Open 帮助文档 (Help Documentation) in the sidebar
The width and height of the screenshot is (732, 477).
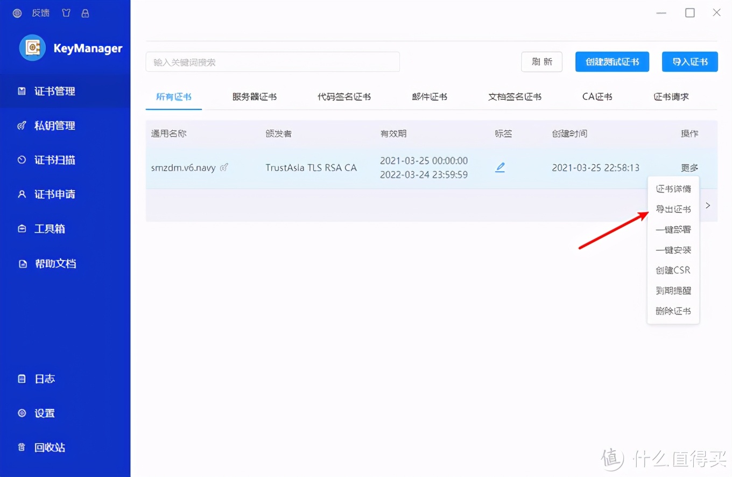(54, 263)
